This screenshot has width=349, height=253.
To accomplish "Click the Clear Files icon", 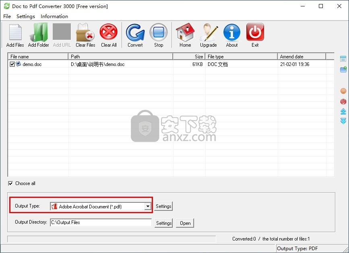I will click(85, 33).
